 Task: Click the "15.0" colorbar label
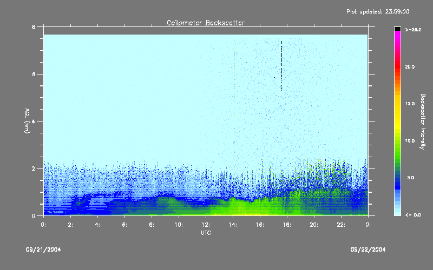(410, 104)
